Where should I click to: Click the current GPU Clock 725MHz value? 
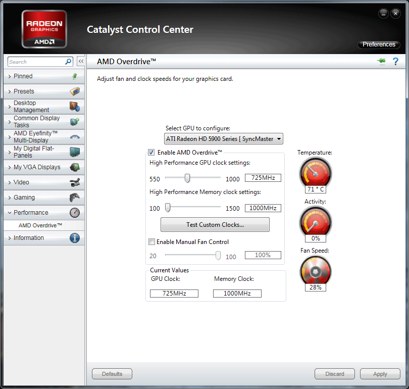pos(174,294)
